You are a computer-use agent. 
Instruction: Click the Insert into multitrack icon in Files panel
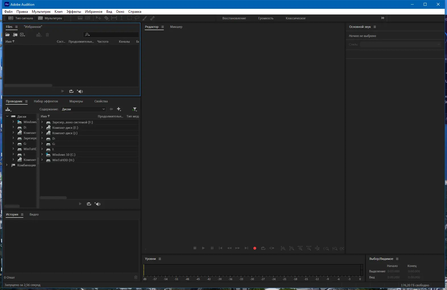point(39,35)
